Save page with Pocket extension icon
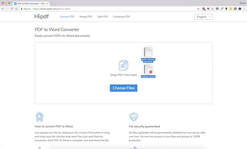This screenshot has height=149, width=247. coord(217,9)
